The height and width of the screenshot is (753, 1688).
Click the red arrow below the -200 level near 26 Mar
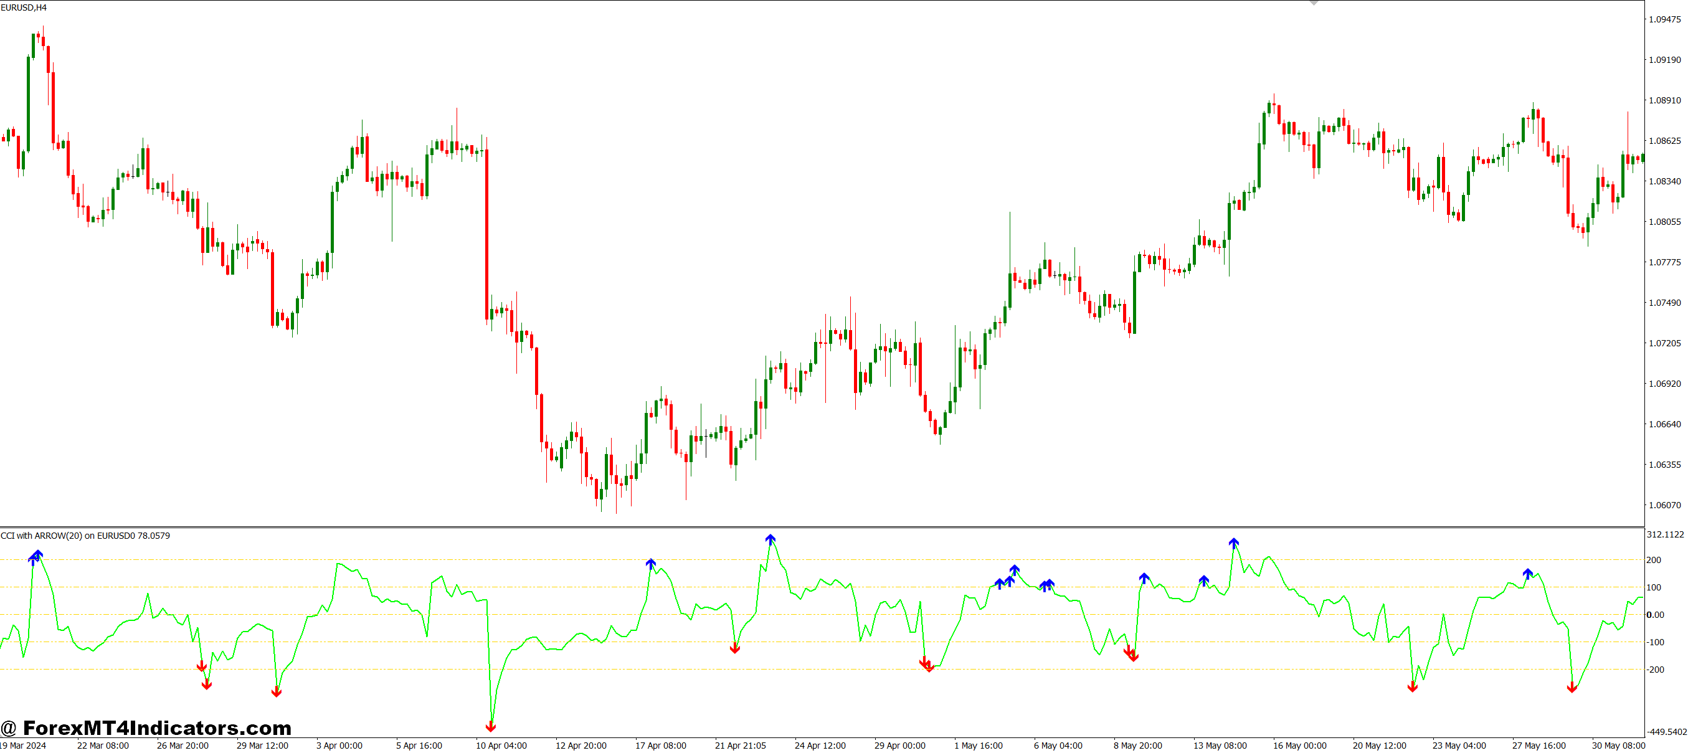pos(207,685)
